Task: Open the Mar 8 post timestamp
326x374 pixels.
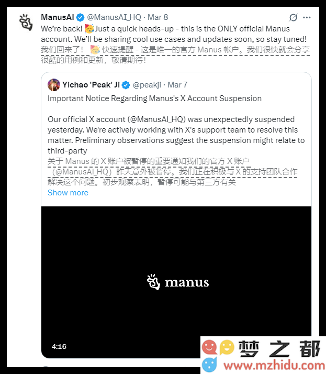Action: pos(158,17)
